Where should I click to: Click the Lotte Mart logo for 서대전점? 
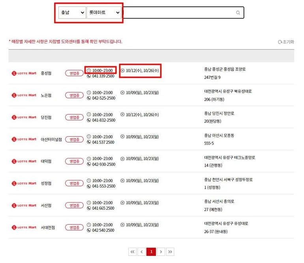[24, 227]
